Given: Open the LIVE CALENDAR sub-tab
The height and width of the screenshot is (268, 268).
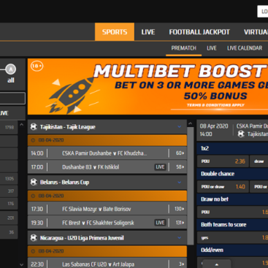Looking at the screenshot, I should [x=245, y=48].
